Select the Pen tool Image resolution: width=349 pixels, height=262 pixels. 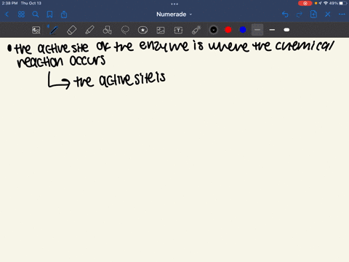tap(54, 30)
